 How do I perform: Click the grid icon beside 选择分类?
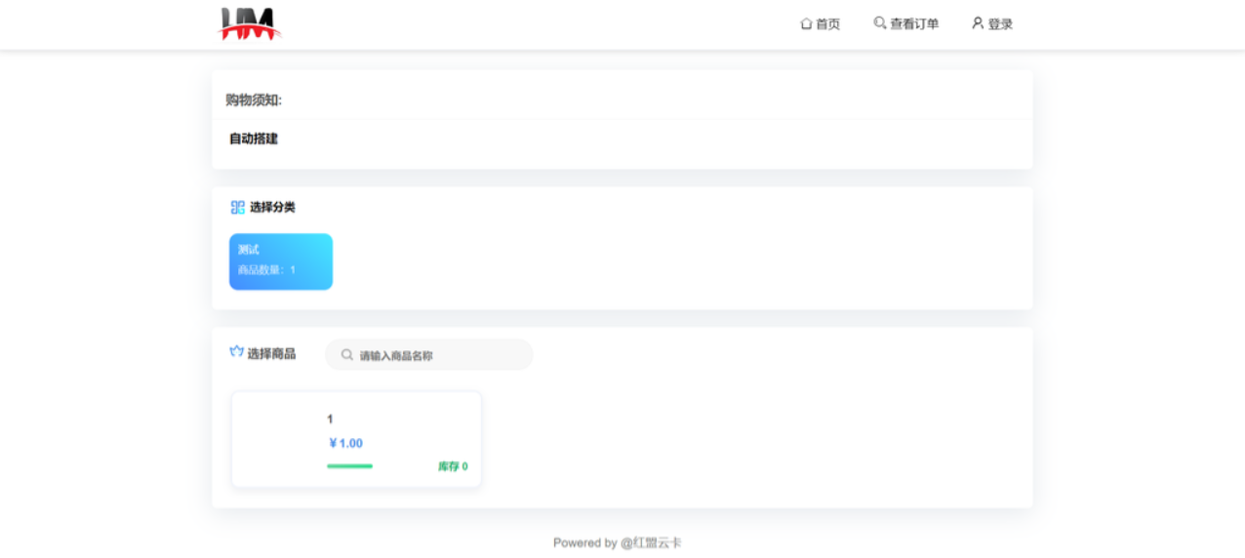pyautogui.click(x=237, y=207)
